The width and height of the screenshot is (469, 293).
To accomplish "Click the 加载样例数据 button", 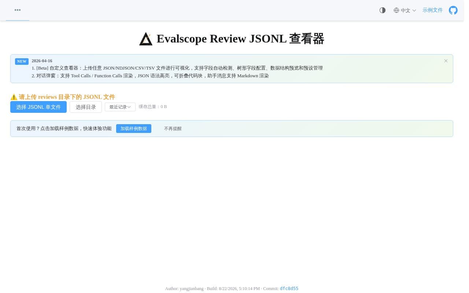I will 134,129.
